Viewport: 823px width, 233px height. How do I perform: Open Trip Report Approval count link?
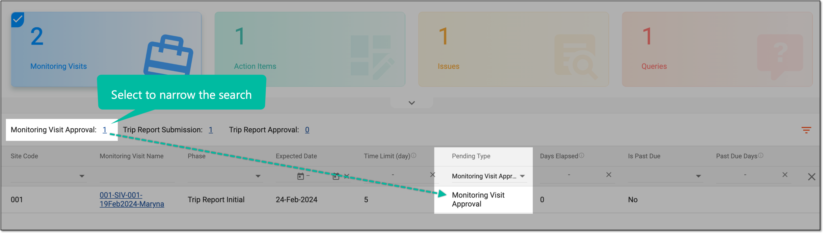(x=307, y=130)
